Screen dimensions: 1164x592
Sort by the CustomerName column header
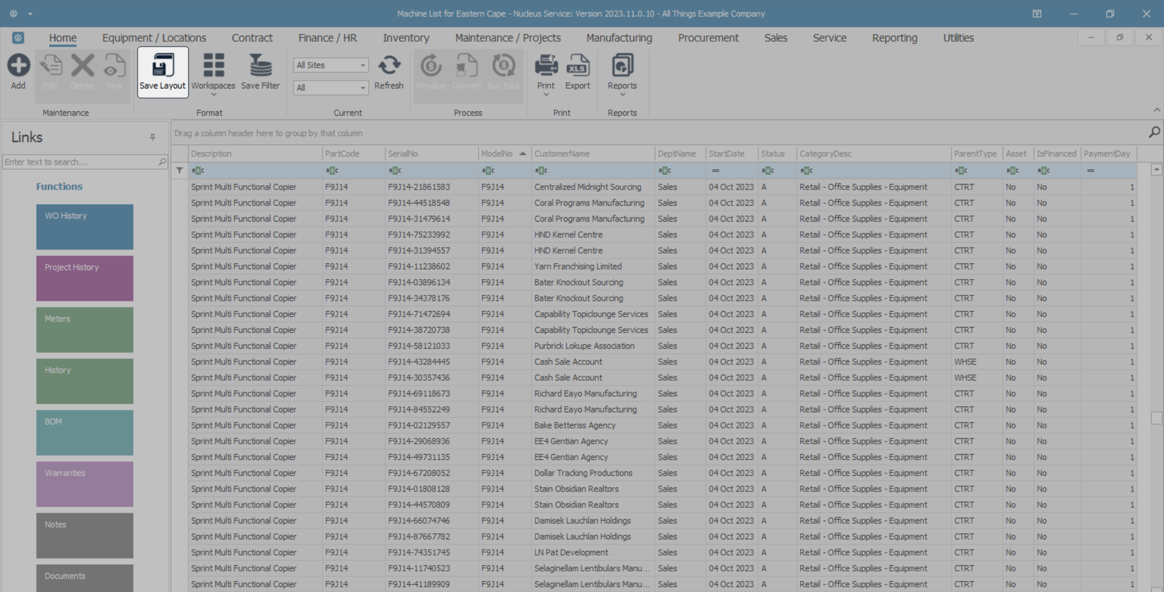(562, 154)
